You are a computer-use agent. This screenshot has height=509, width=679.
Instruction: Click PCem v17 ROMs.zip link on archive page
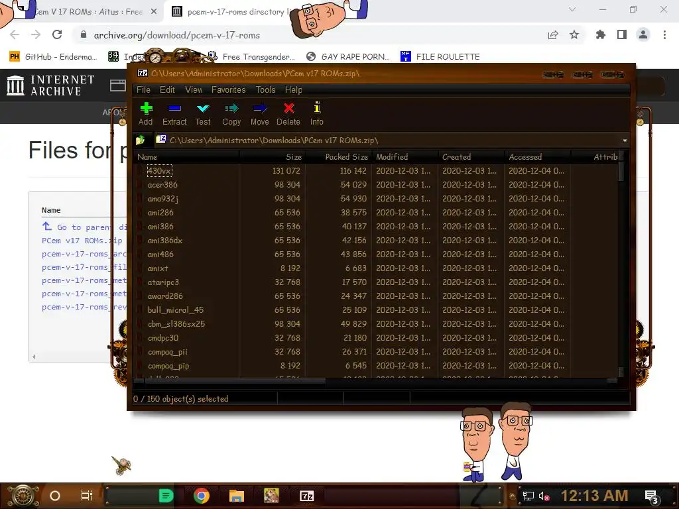pyautogui.click(x=82, y=240)
